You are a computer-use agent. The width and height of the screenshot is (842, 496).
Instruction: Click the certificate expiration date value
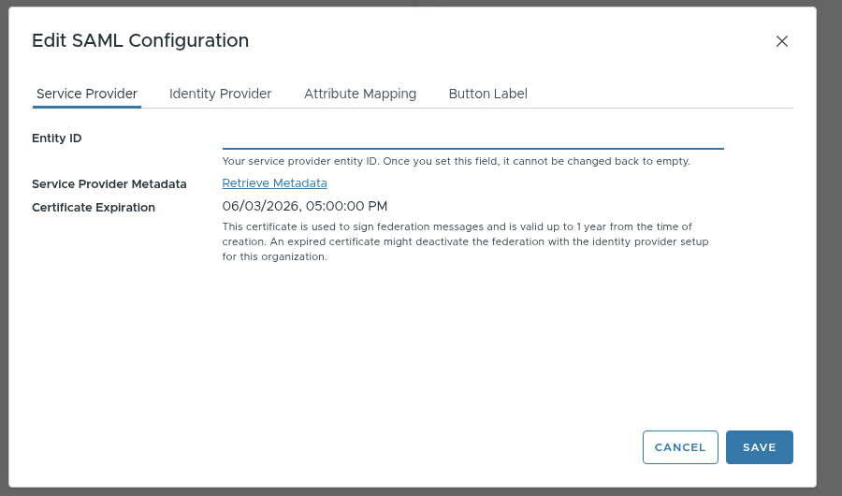tap(304, 206)
